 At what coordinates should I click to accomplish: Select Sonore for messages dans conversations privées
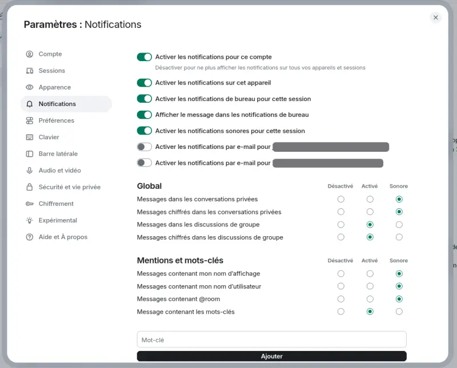[x=399, y=199]
